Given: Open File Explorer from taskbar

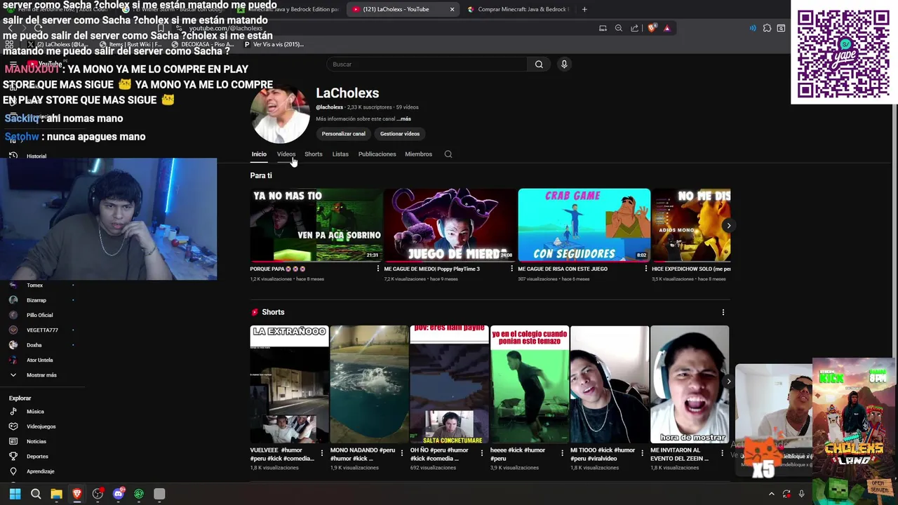Looking at the screenshot, I should click(56, 494).
